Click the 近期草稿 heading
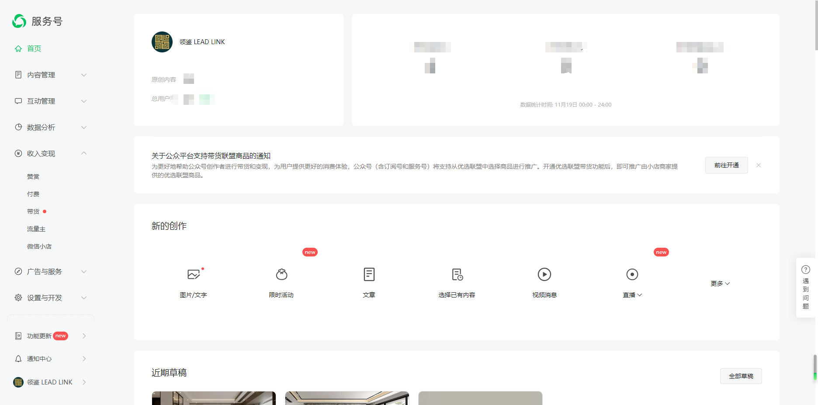Image resolution: width=818 pixels, height=405 pixels. click(169, 373)
